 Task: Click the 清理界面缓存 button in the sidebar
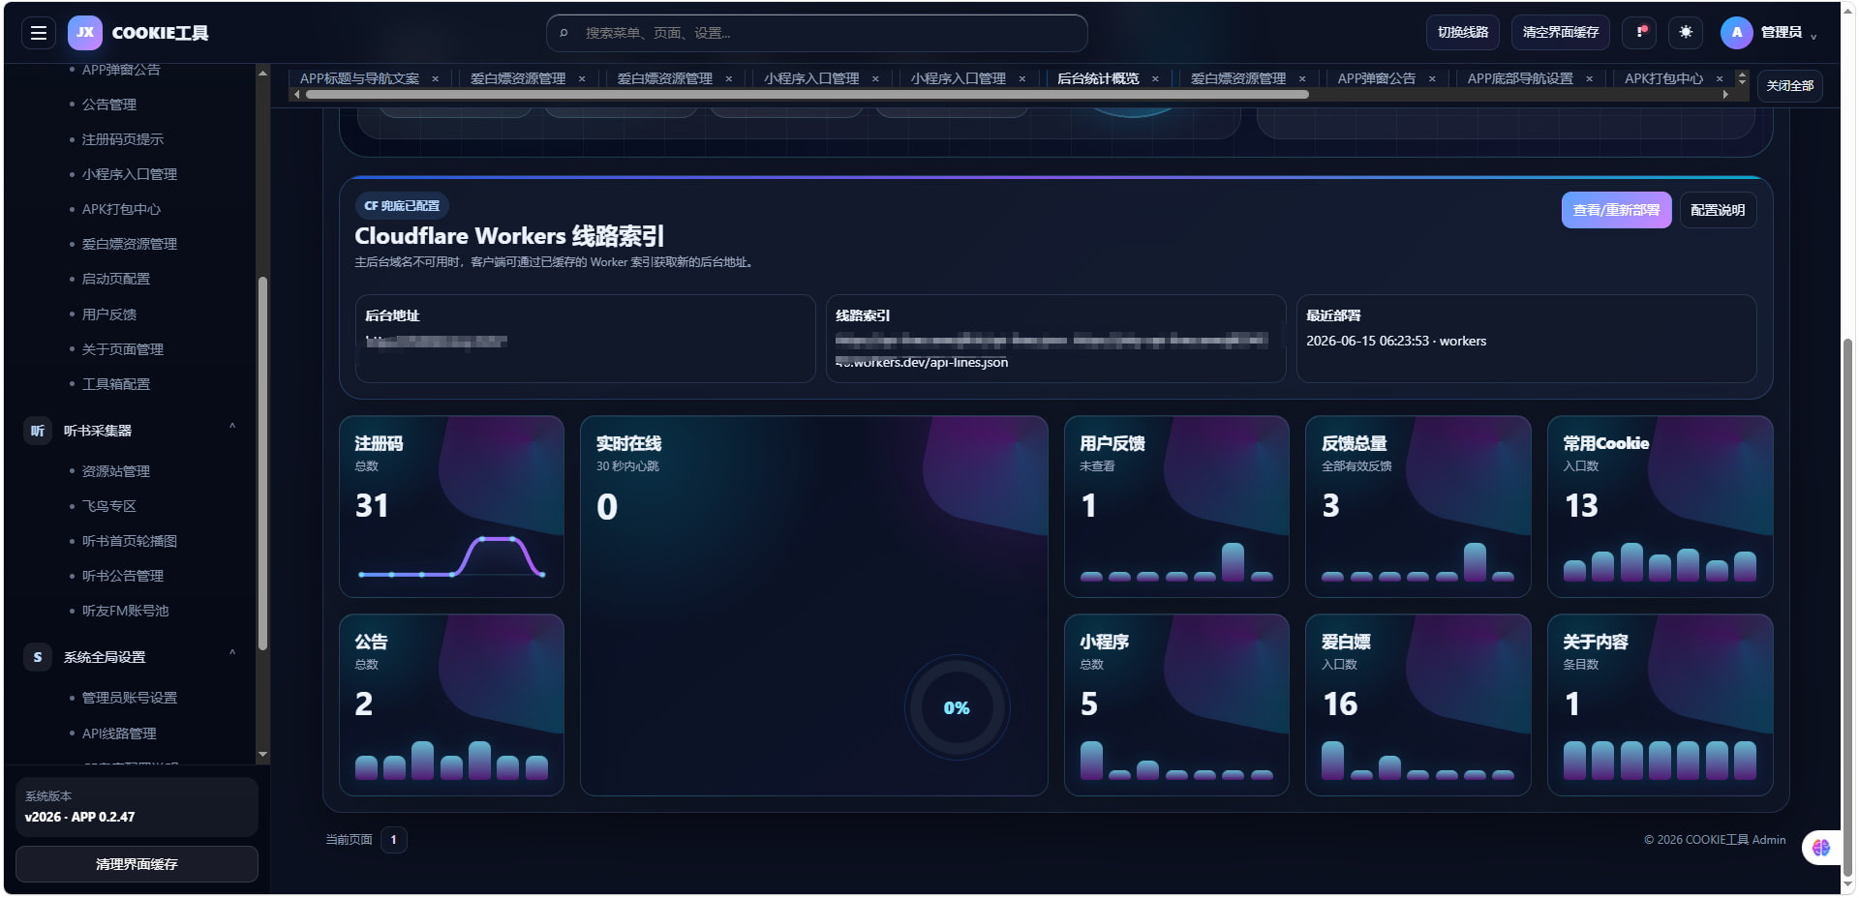click(137, 864)
